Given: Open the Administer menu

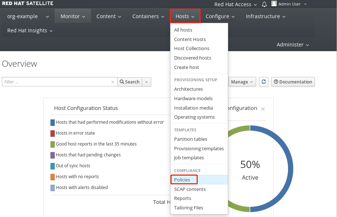Looking at the screenshot, I should coord(293,45).
